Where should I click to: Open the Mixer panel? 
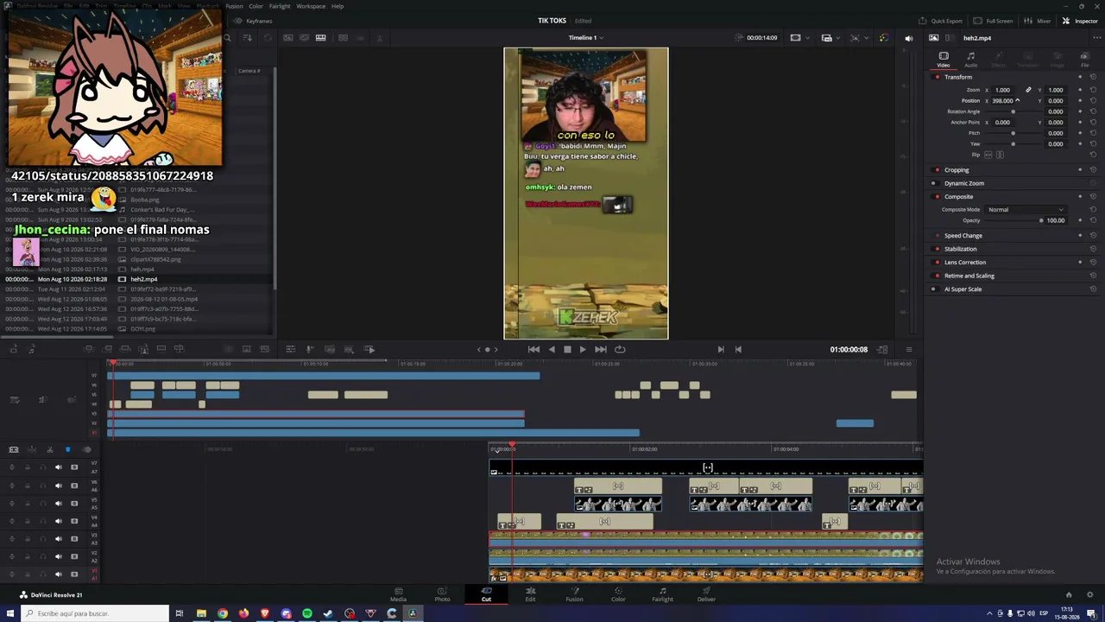(1039, 21)
